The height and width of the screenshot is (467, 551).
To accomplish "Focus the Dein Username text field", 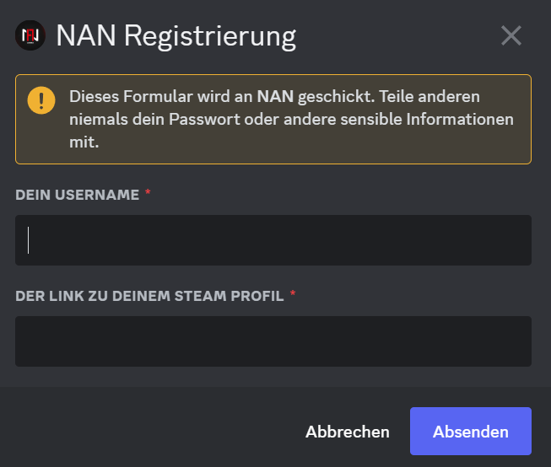I will tap(273, 240).
